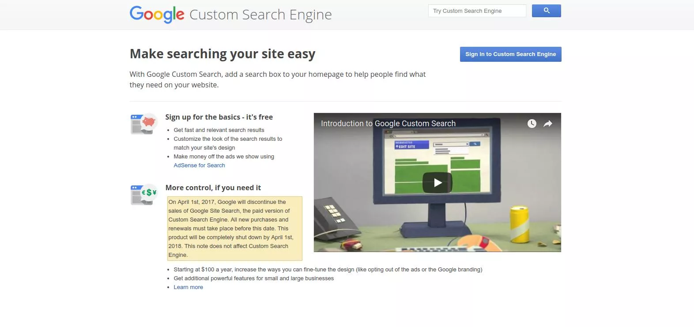Click the Share arrow icon on video
Viewport: 694px width, 327px height.
(x=548, y=124)
